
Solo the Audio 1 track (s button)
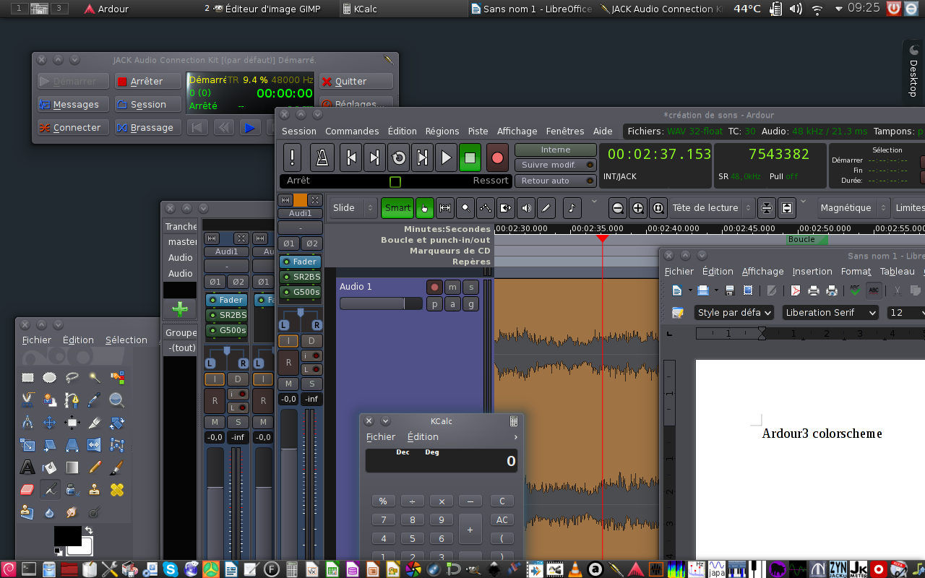click(x=470, y=287)
